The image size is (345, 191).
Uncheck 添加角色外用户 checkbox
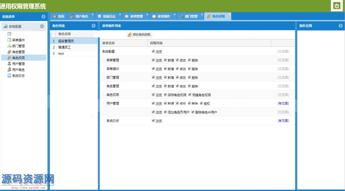[165, 112]
